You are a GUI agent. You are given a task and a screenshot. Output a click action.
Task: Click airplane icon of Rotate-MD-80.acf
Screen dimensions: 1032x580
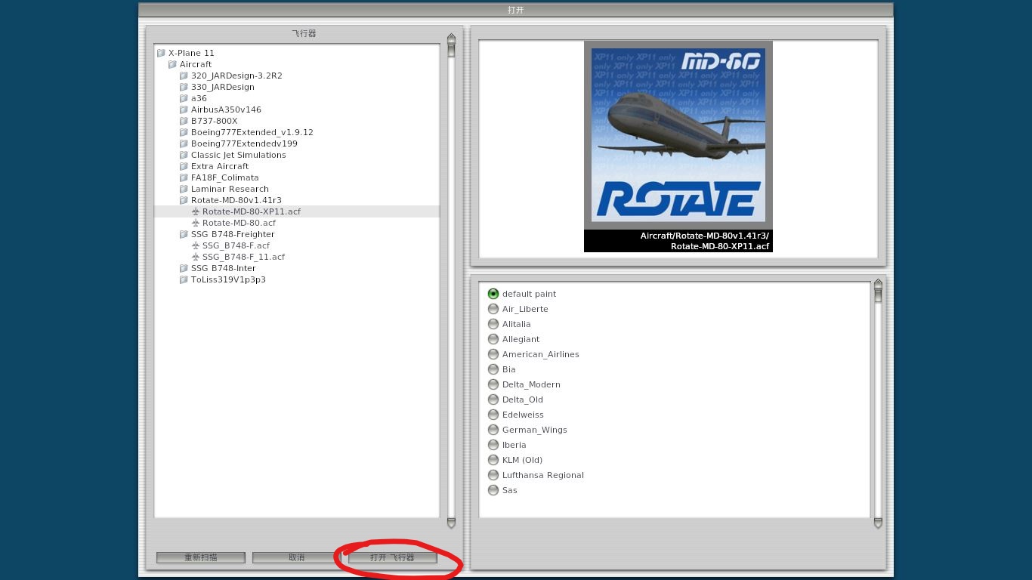coord(196,223)
